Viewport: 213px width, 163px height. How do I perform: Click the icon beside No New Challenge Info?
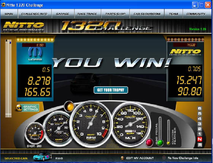tap(164, 158)
